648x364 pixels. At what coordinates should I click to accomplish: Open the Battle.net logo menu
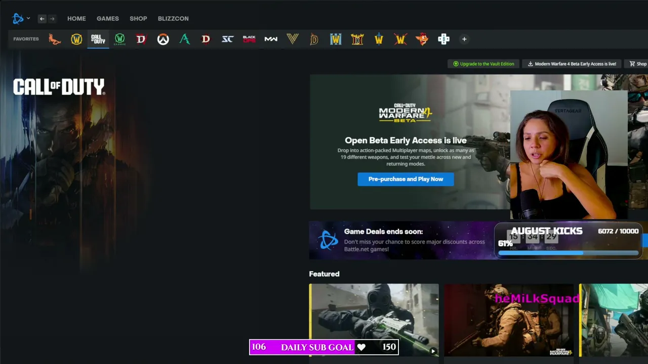click(x=21, y=19)
